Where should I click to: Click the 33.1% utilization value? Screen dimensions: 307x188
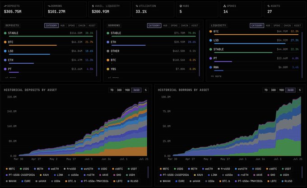pos(141,12)
